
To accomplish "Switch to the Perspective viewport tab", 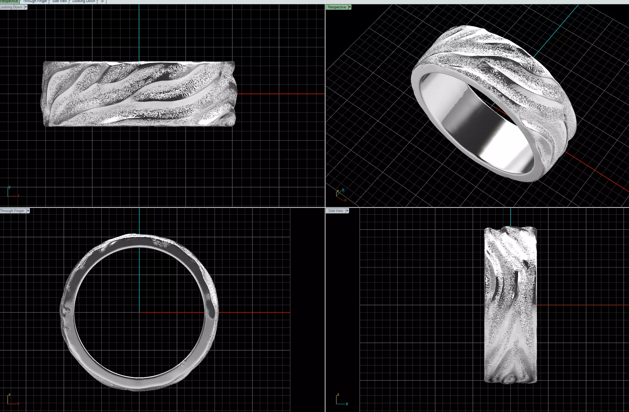I will [9, 1].
